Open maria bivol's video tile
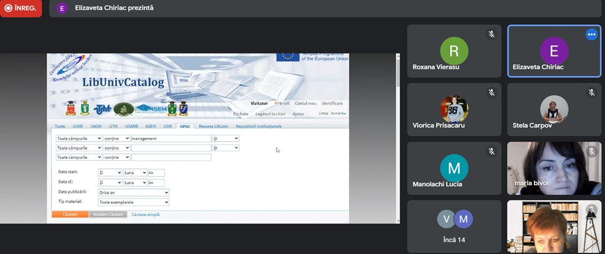605x254 pixels. [x=554, y=168]
